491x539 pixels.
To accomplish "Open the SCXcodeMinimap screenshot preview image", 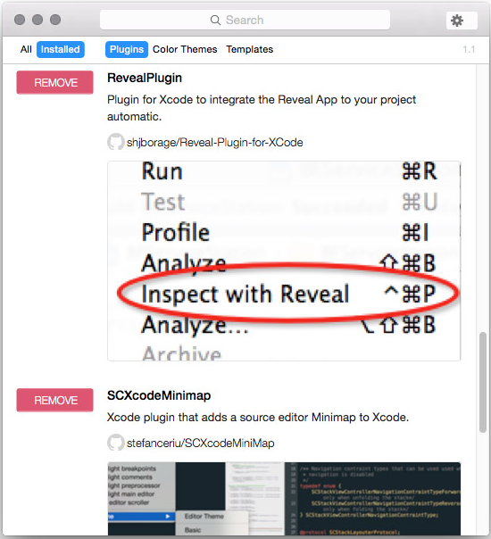I will [x=284, y=499].
